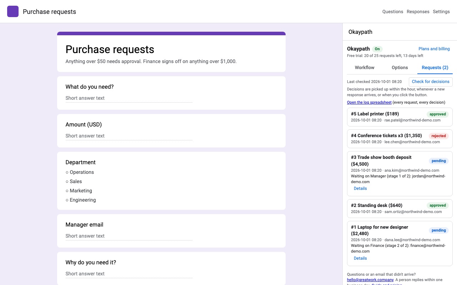Click the 'Anything over $50 needs approval' description

coord(151,61)
